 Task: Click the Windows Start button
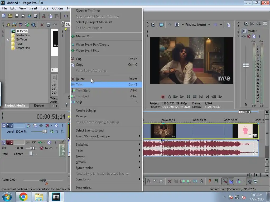click(x=7, y=197)
